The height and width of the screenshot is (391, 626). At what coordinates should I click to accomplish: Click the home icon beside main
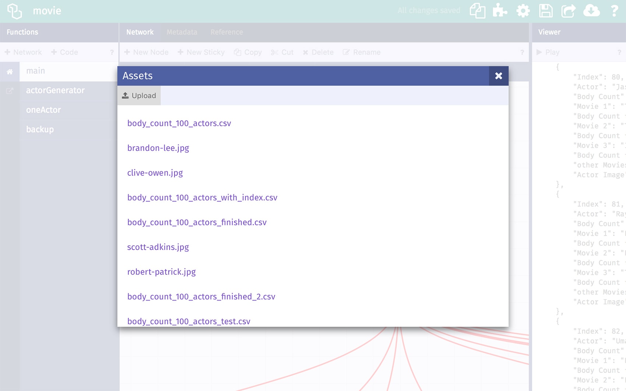pos(10,71)
